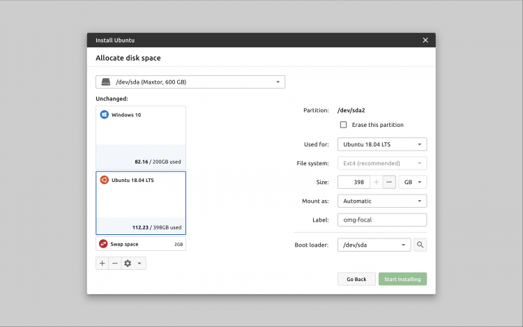Click the 112.23 / 398GB used text

click(x=157, y=227)
